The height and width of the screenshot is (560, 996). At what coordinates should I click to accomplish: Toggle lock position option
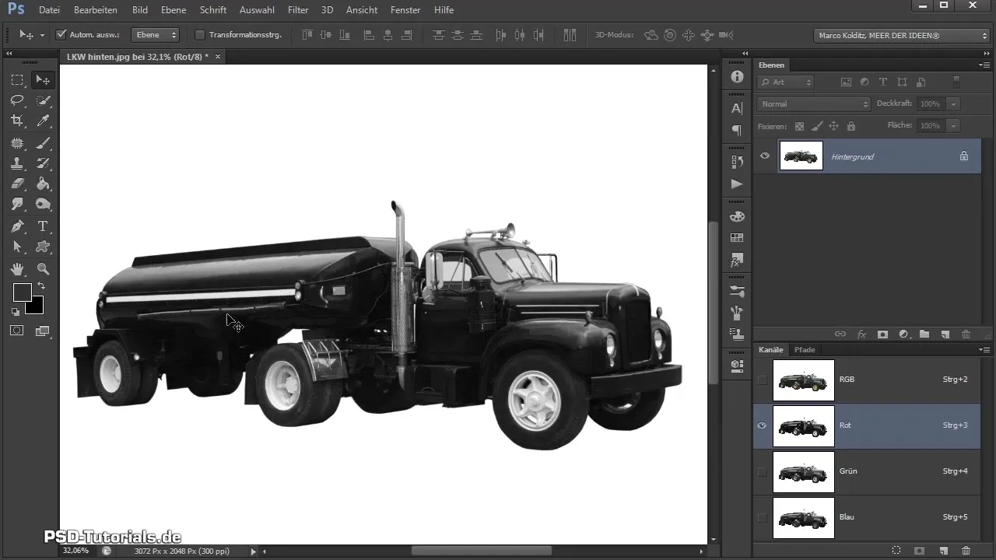833,126
